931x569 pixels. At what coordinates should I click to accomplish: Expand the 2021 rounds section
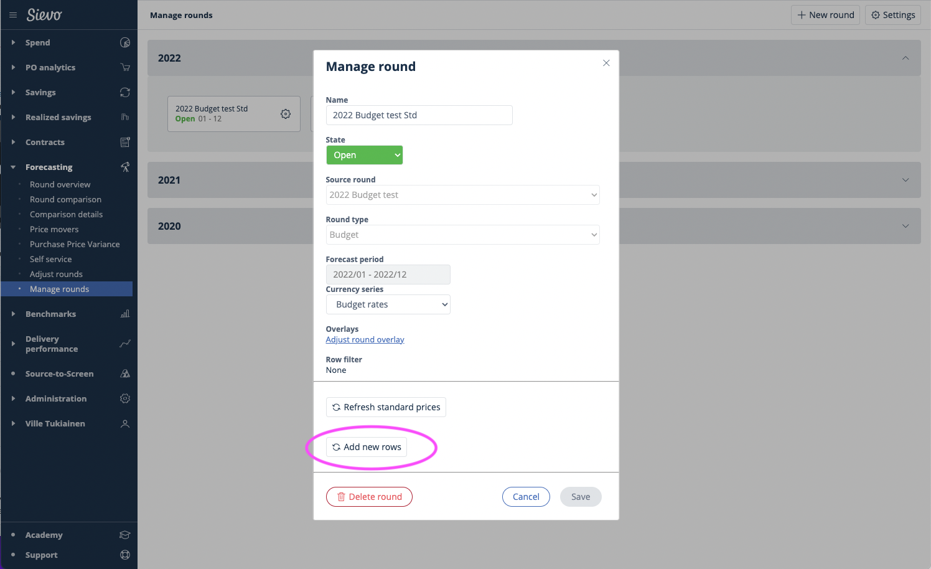tap(905, 180)
